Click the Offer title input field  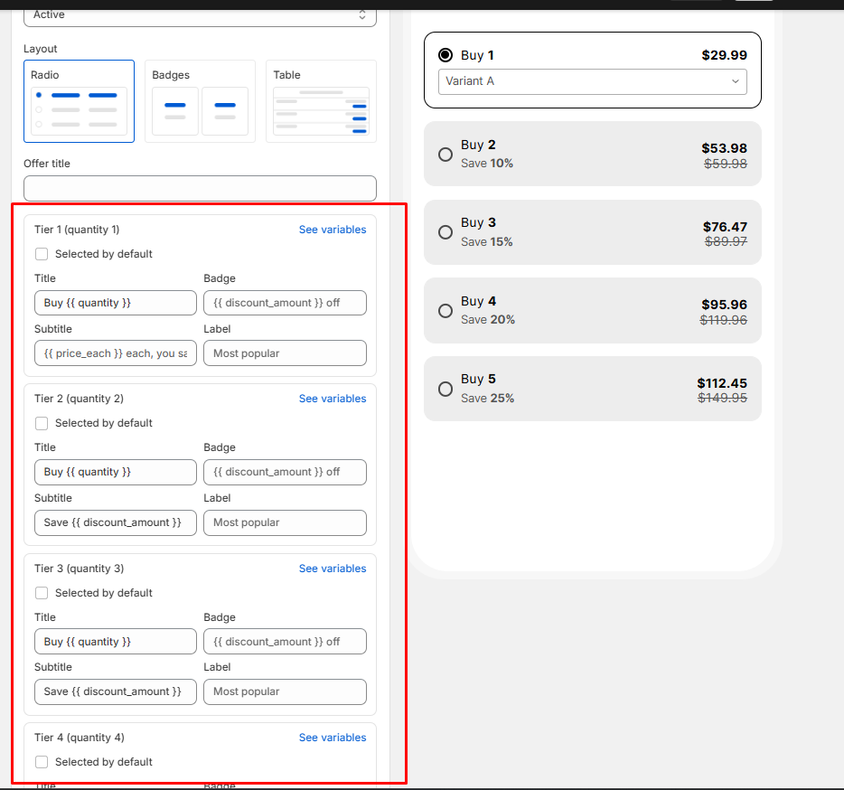point(200,189)
